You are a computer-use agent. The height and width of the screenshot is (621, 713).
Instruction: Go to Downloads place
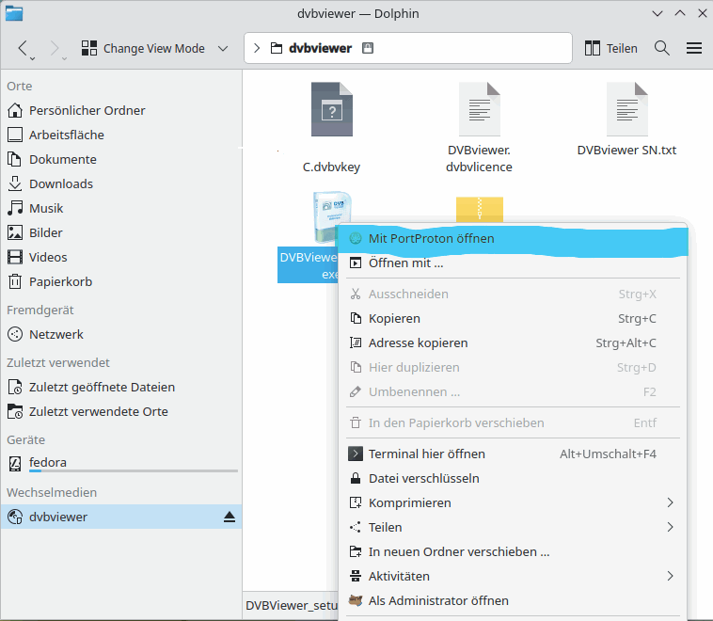121,183
